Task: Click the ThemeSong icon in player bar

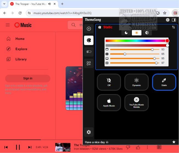Action: 159,147
